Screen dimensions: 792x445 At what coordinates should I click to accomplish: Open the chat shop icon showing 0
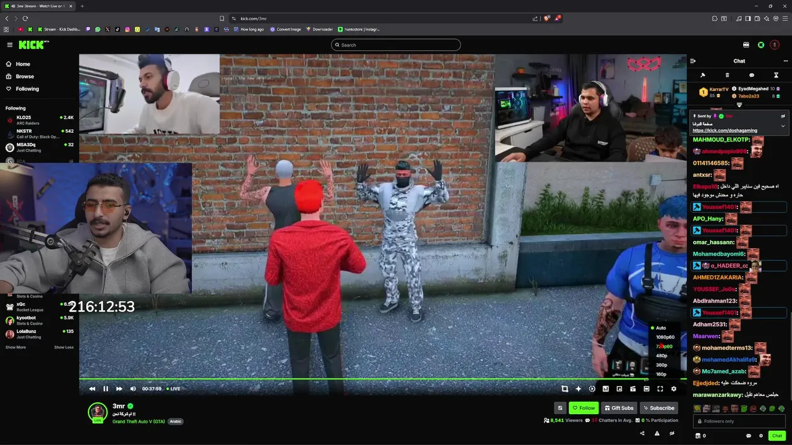pos(700,436)
